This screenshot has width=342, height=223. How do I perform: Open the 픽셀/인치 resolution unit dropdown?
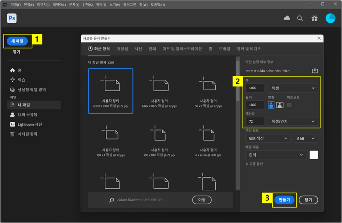point(293,121)
